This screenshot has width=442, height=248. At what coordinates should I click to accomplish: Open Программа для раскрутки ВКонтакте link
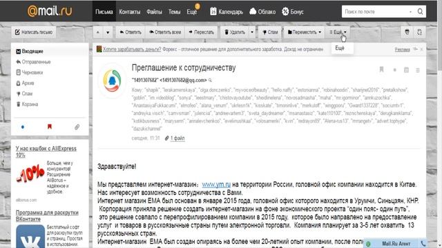click(47, 216)
